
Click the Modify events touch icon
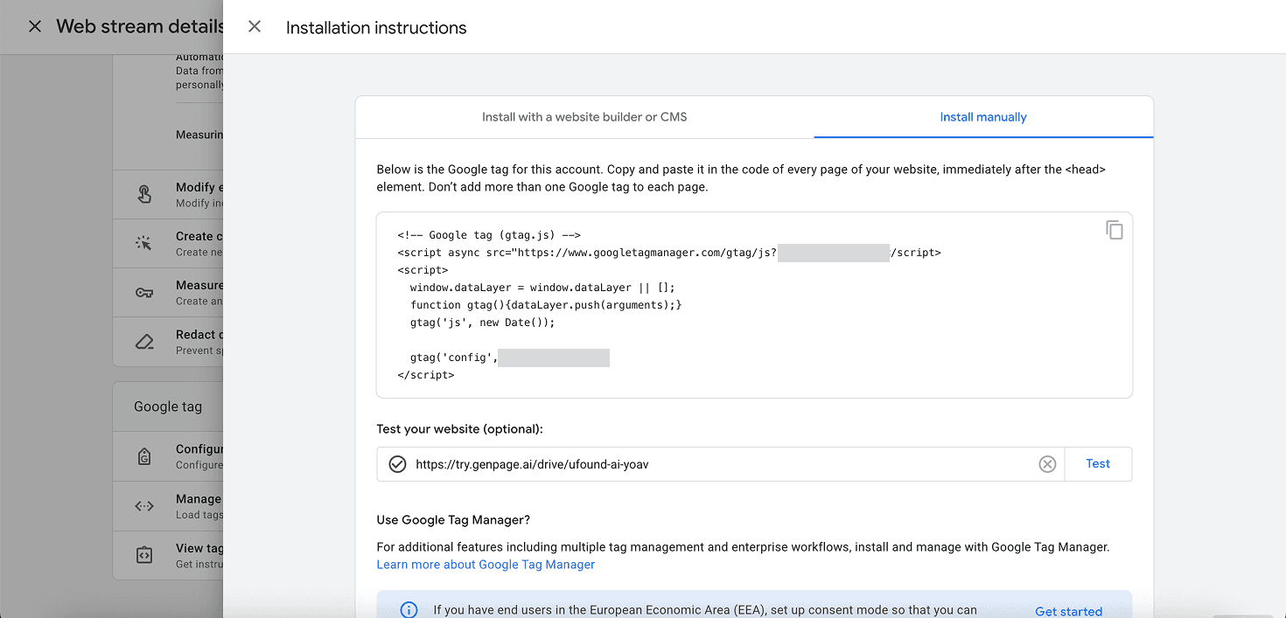pyautogui.click(x=145, y=194)
